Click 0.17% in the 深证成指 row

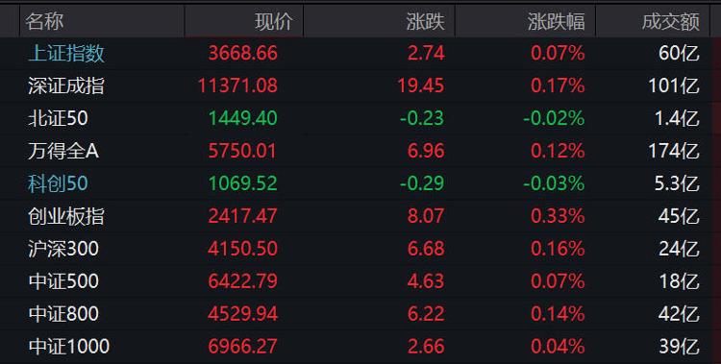(x=558, y=85)
